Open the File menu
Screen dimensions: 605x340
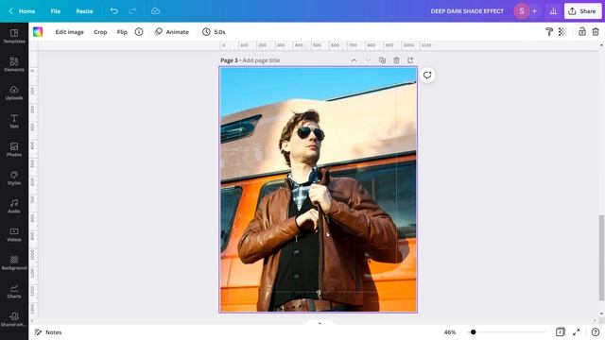[56, 11]
